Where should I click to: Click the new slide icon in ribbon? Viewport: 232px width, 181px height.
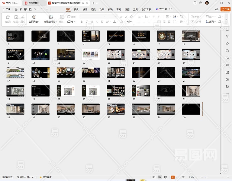pyautogui.click(x=50, y=17)
